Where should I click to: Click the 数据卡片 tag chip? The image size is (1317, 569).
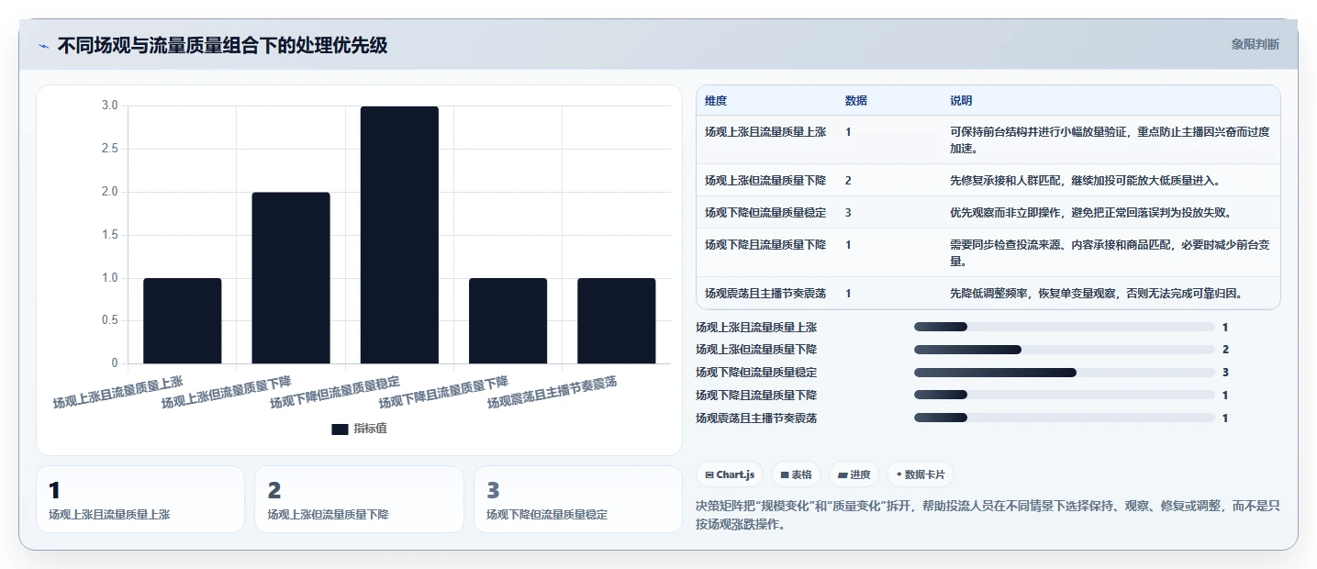tap(920, 474)
